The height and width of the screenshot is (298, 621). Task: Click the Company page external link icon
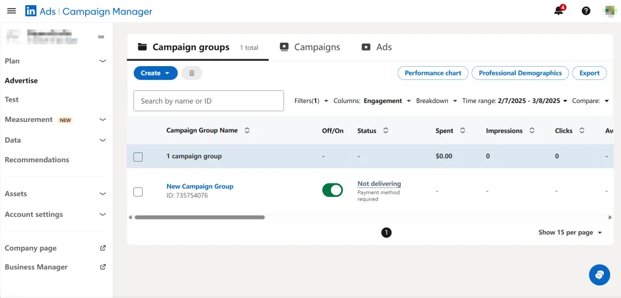(103, 248)
